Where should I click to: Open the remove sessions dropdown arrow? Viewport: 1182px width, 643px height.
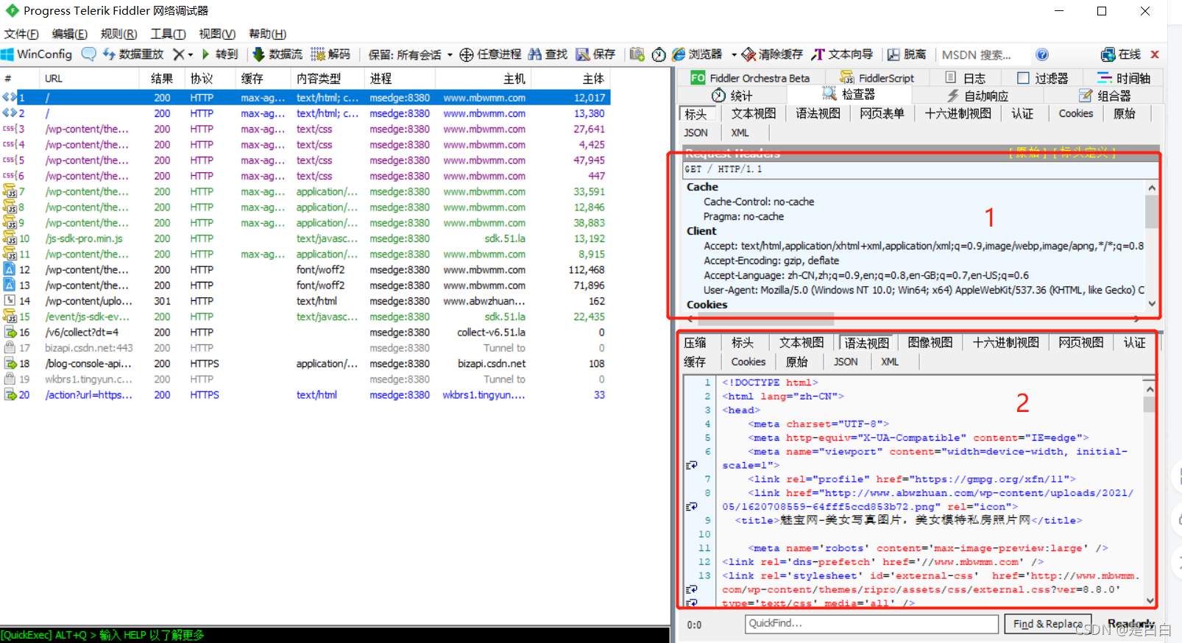[x=190, y=54]
